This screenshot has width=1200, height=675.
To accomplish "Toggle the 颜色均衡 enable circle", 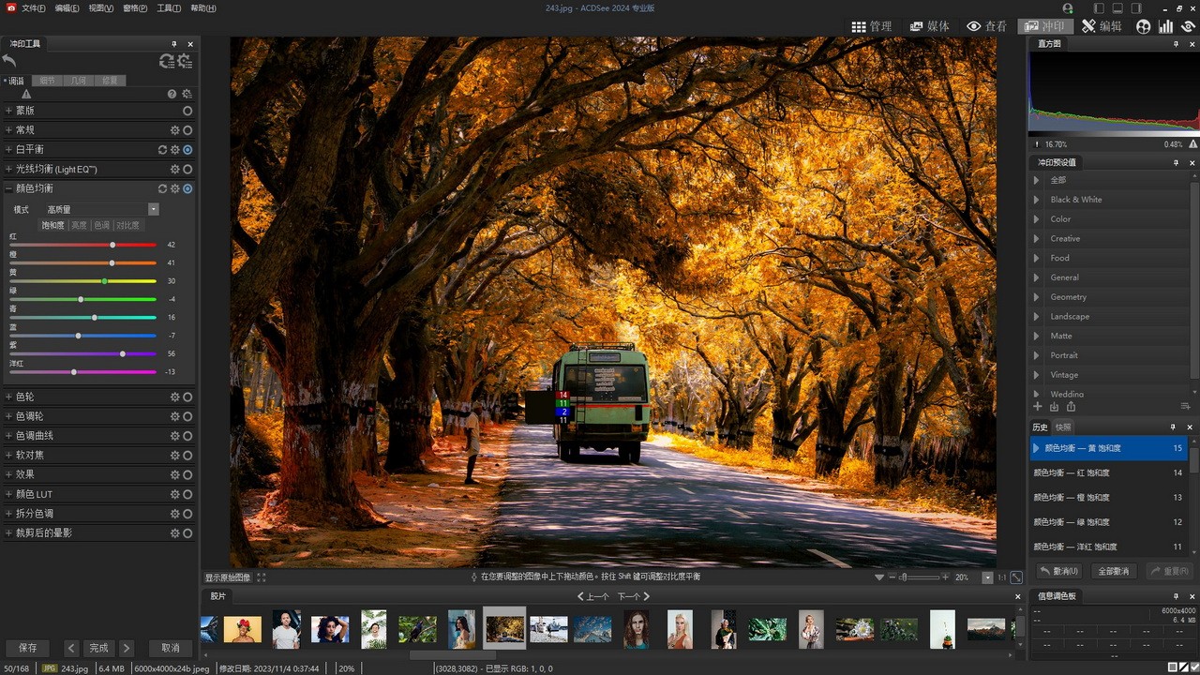I will point(187,188).
